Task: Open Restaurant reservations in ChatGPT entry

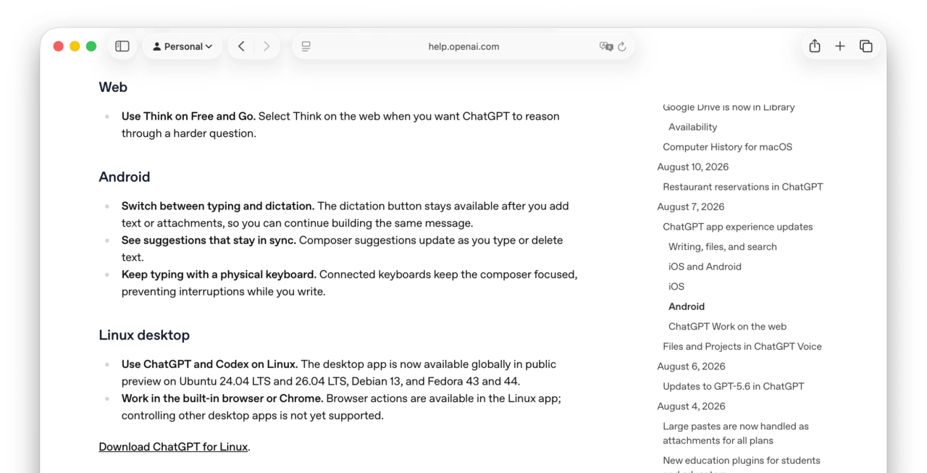Action: point(743,187)
